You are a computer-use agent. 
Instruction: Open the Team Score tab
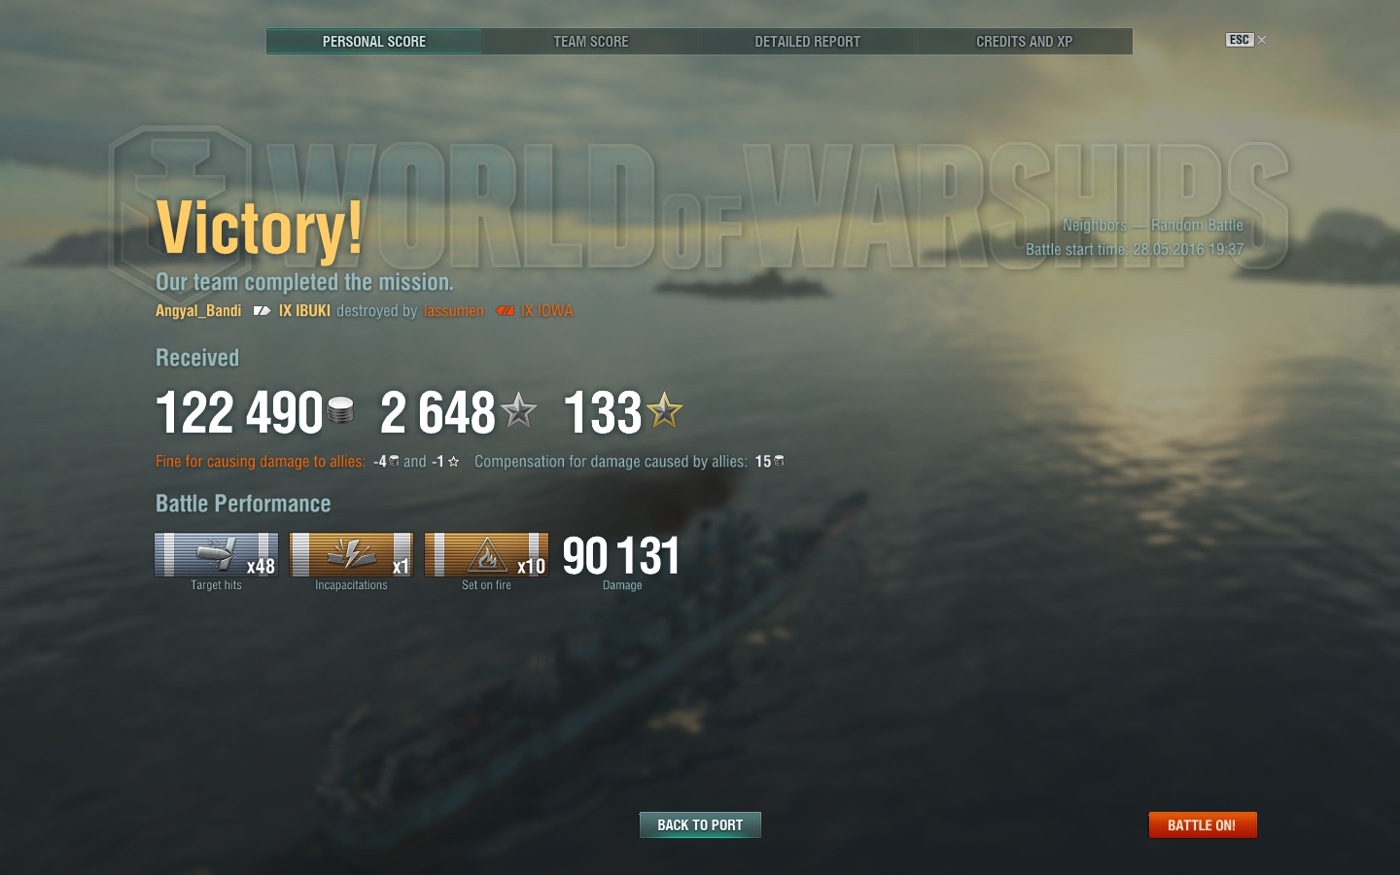tap(591, 42)
